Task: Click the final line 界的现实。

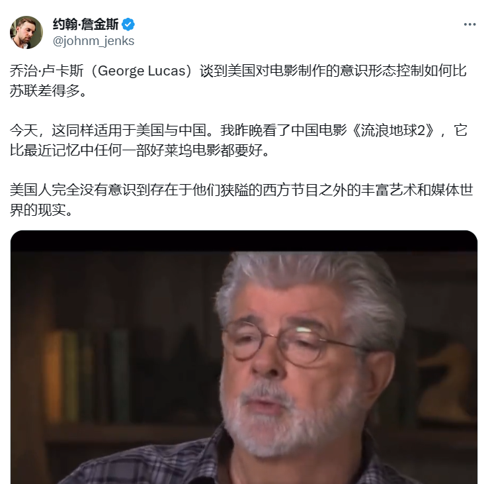Action: click(x=41, y=210)
